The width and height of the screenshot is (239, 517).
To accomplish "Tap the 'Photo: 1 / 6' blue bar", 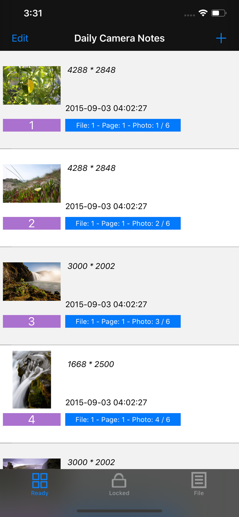I will (123, 125).
